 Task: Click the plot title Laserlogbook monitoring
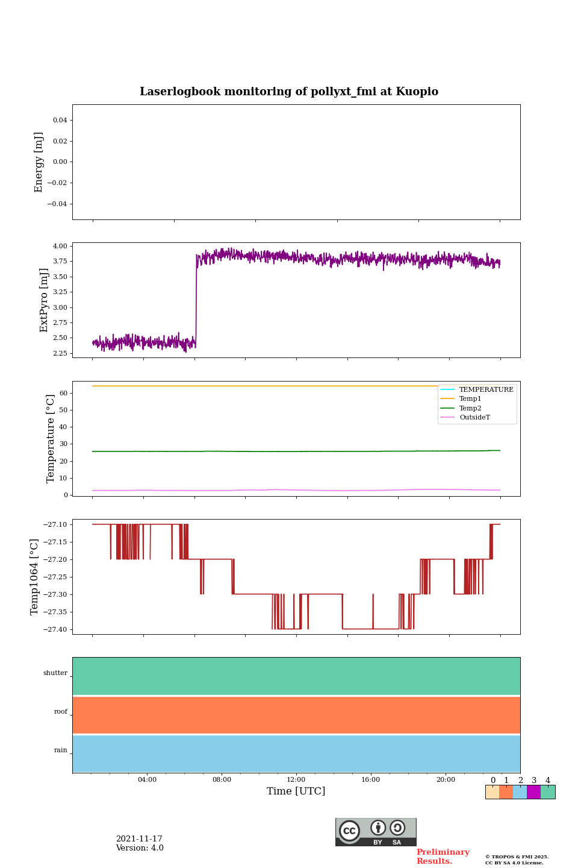click(289, 92)
